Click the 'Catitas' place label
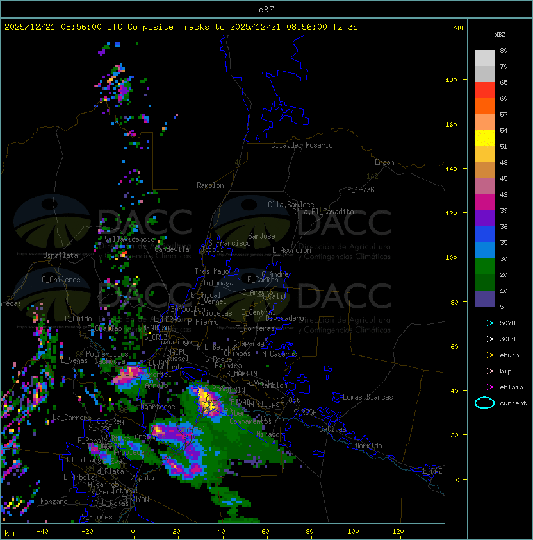This screenshot has width=533, height=540. point(332,429)
